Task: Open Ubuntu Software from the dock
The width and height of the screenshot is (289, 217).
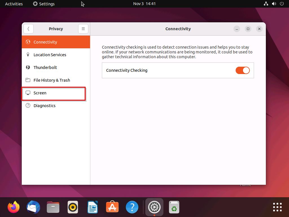Action: coord(112,207)
